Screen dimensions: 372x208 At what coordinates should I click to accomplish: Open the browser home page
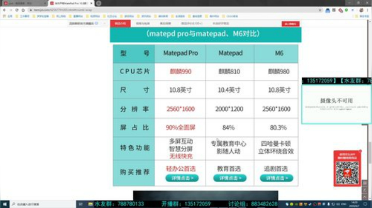[x=23, y=10]
